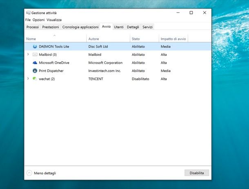
Task: Click the Disabilitato status of wechat
Action: pyautogui.click(x=140, y=79)
